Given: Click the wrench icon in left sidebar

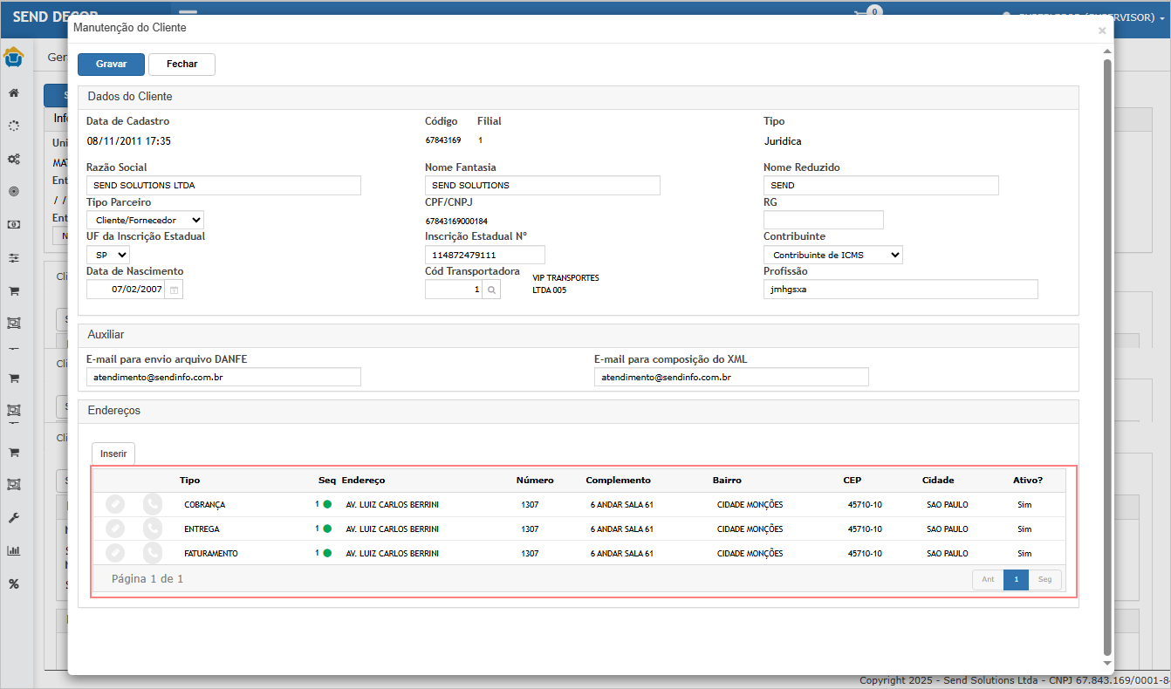Looking at the screenshot, I should point(14,518).
